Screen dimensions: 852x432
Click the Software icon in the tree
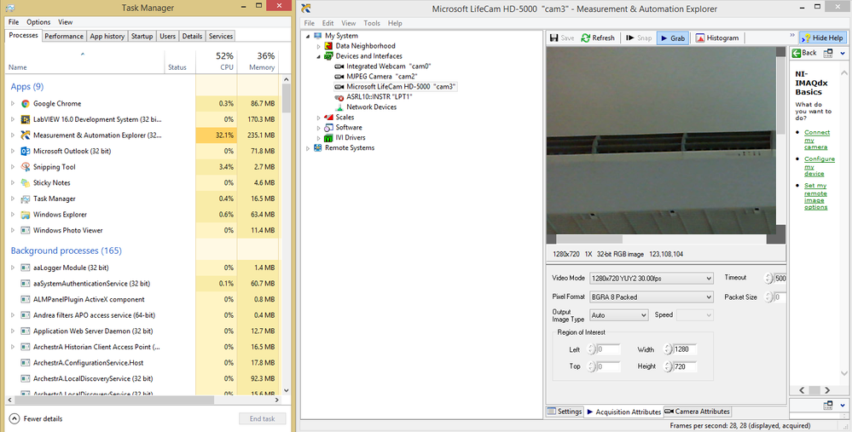(x=328, y=128)
